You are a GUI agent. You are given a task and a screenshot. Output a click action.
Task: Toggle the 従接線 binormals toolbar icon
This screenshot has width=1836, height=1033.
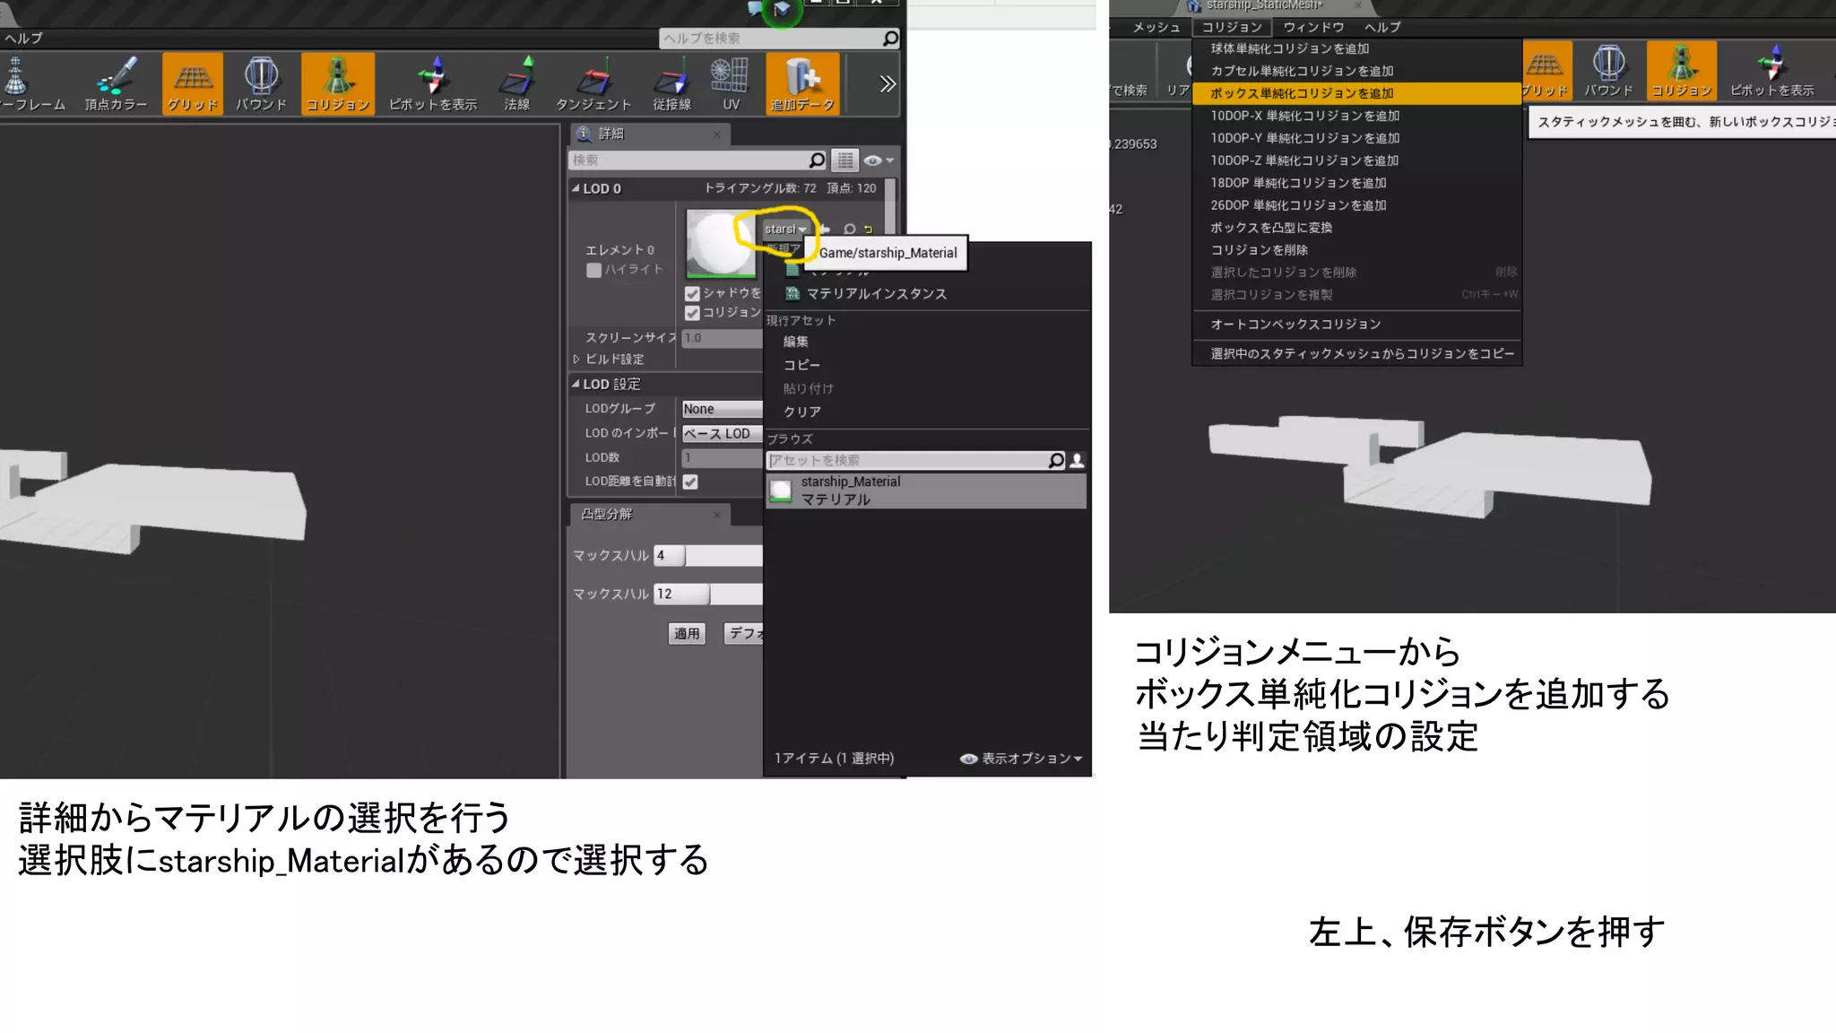671,83
